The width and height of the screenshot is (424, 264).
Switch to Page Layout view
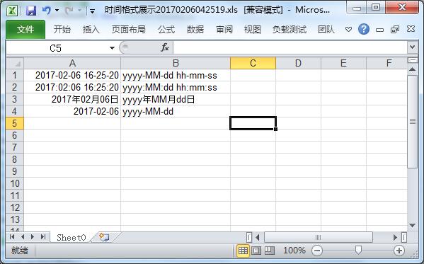256,251
